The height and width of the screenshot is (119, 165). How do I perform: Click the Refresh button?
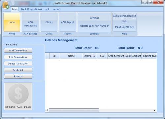18,76
